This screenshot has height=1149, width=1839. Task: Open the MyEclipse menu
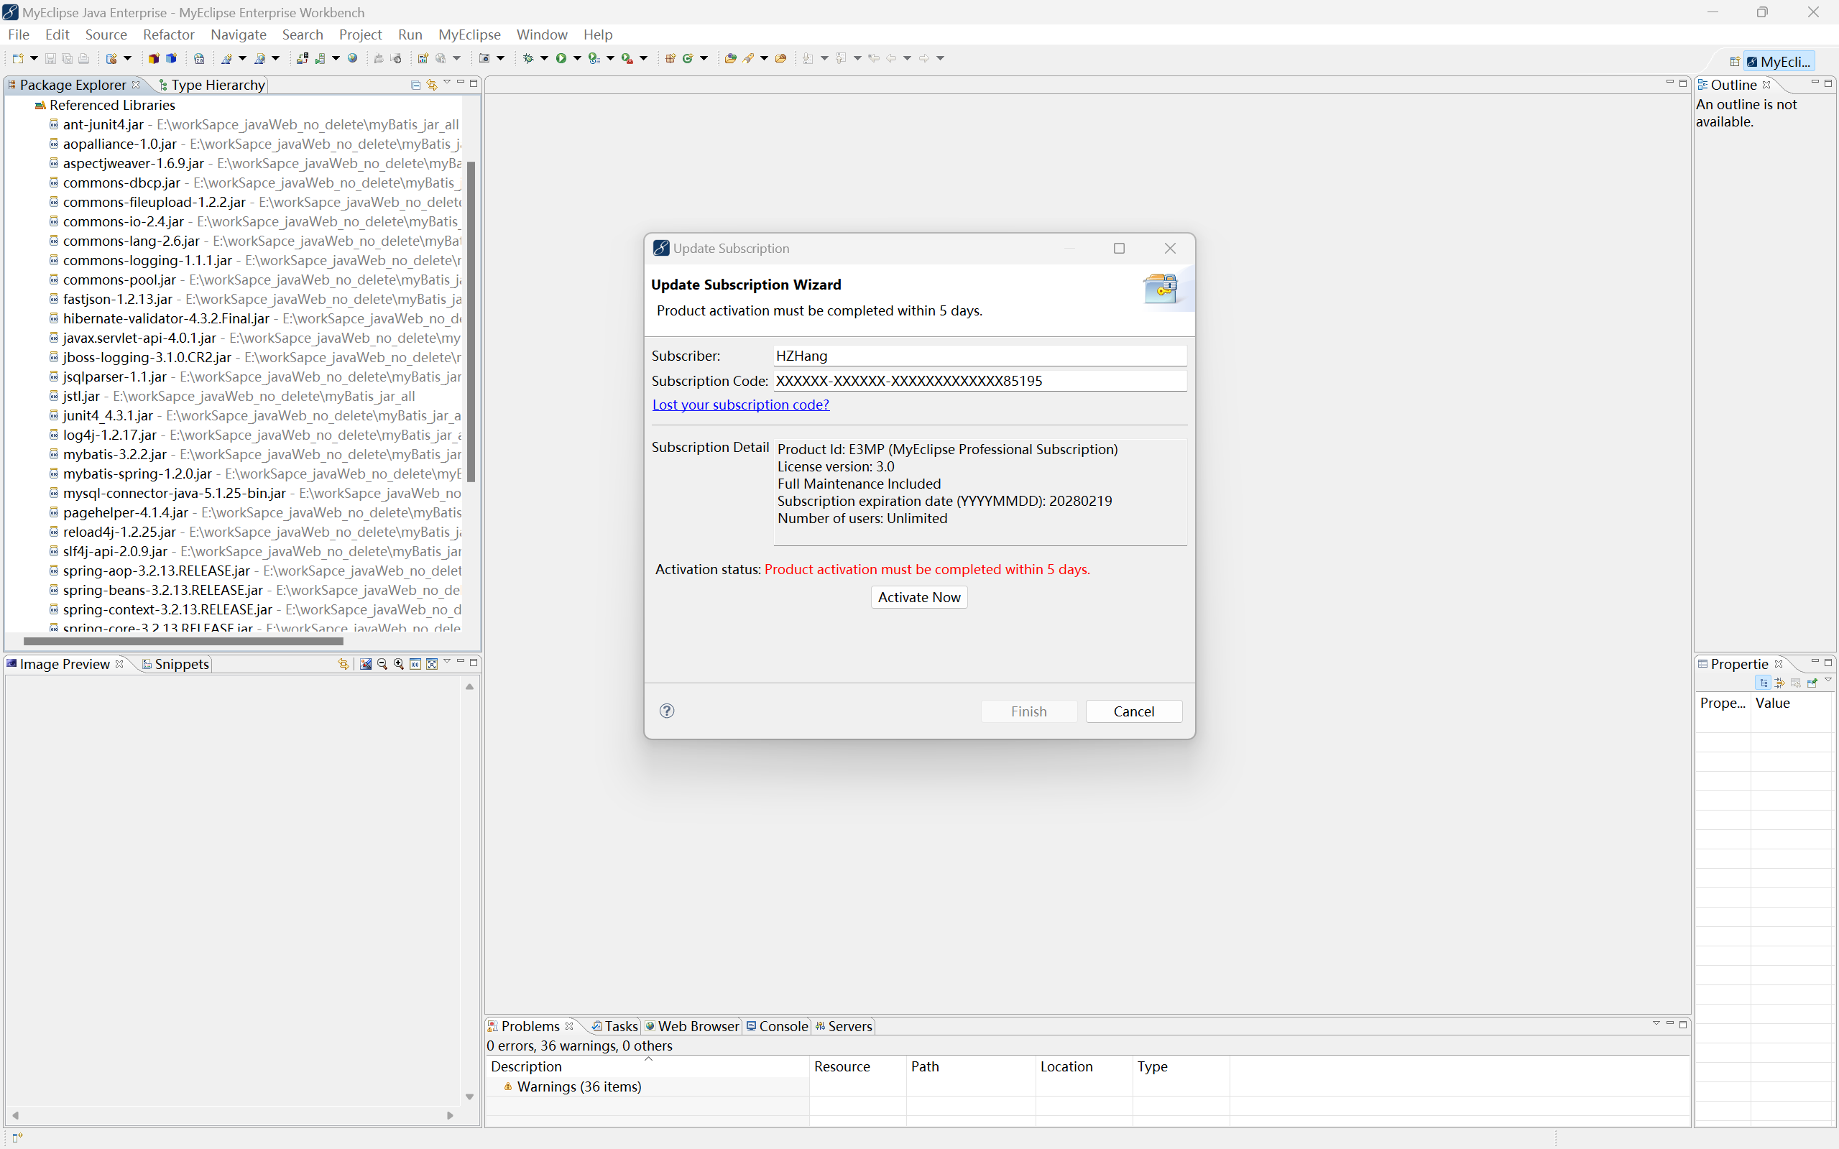coord(469,34)
